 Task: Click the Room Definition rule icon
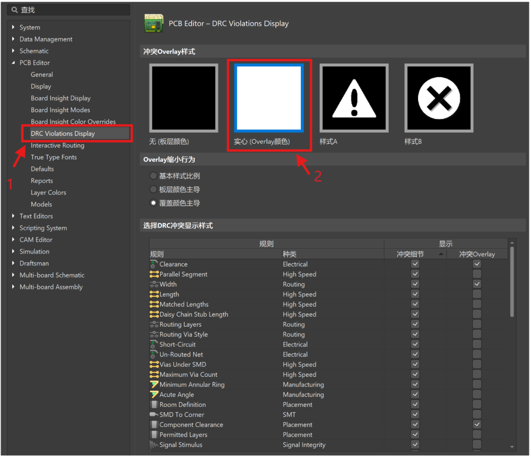coord(154,404)
